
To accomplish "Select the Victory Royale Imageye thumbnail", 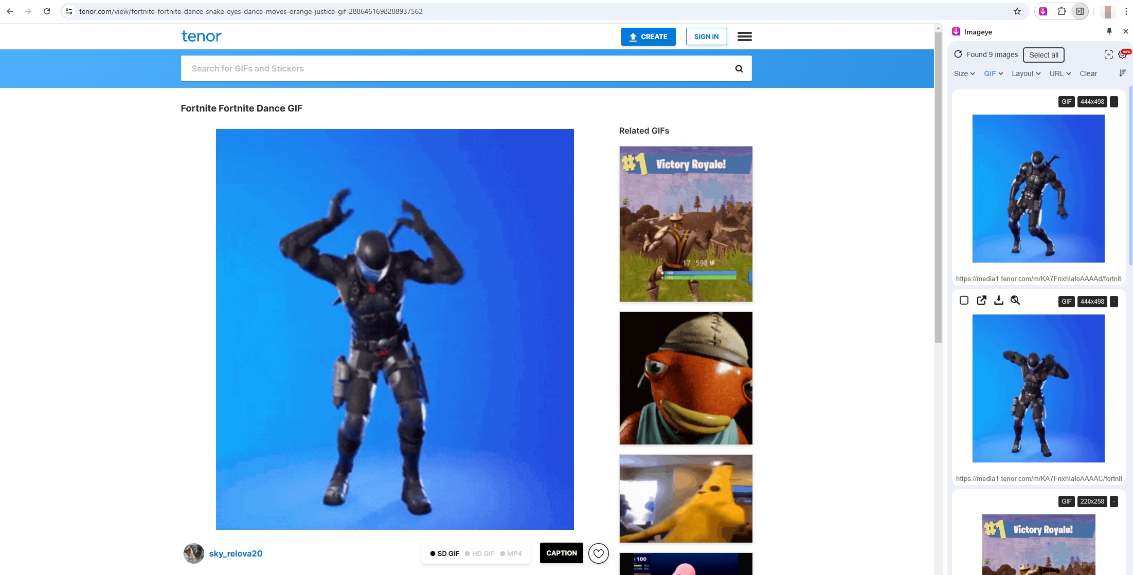I will tap(1038, 545).
